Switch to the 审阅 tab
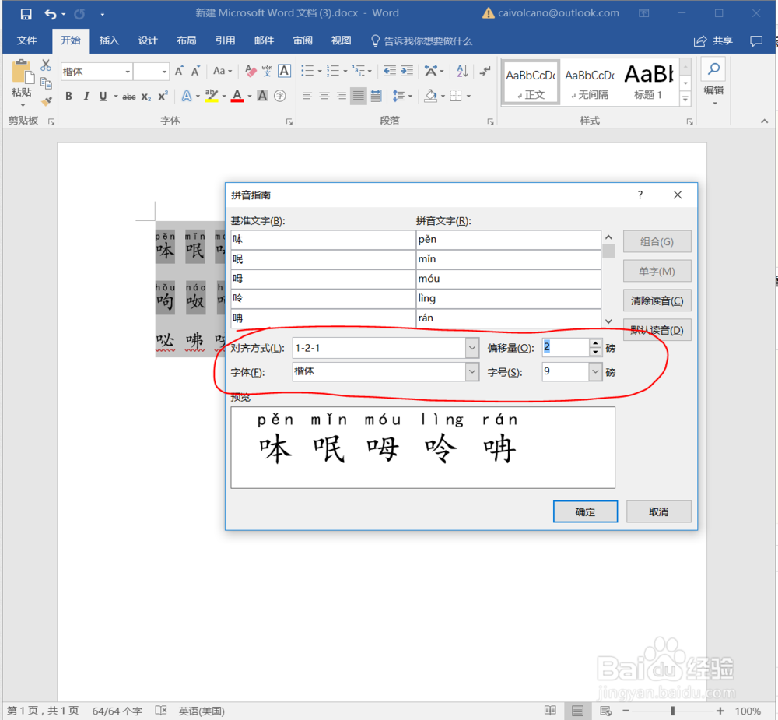The height and width of the screenshot is (720, 778). [303, 40]
